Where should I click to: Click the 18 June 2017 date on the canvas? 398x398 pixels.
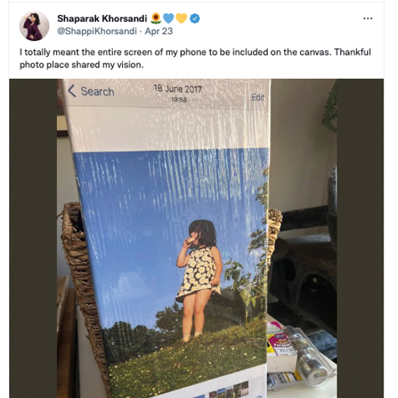(177, 89)
